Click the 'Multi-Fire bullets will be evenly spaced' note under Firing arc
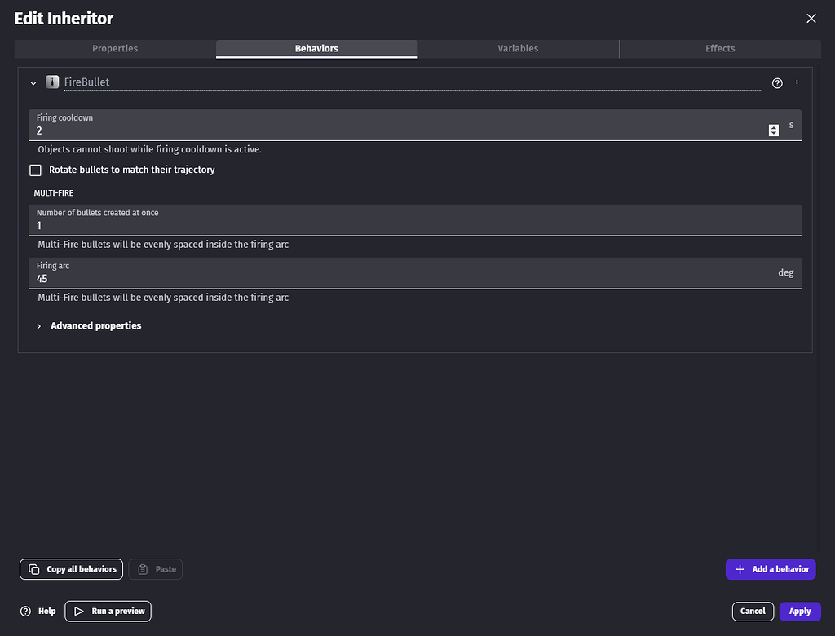This screenshot has height=636, width=835. 163,298
